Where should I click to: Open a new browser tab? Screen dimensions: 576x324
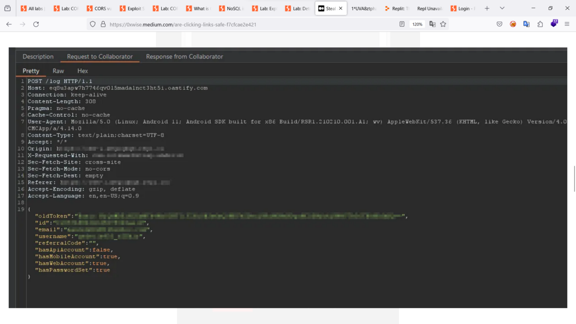click(x=487, y=8)
